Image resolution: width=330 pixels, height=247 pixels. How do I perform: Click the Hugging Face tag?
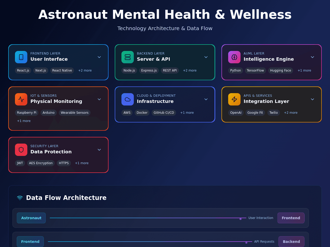[280, 70]
